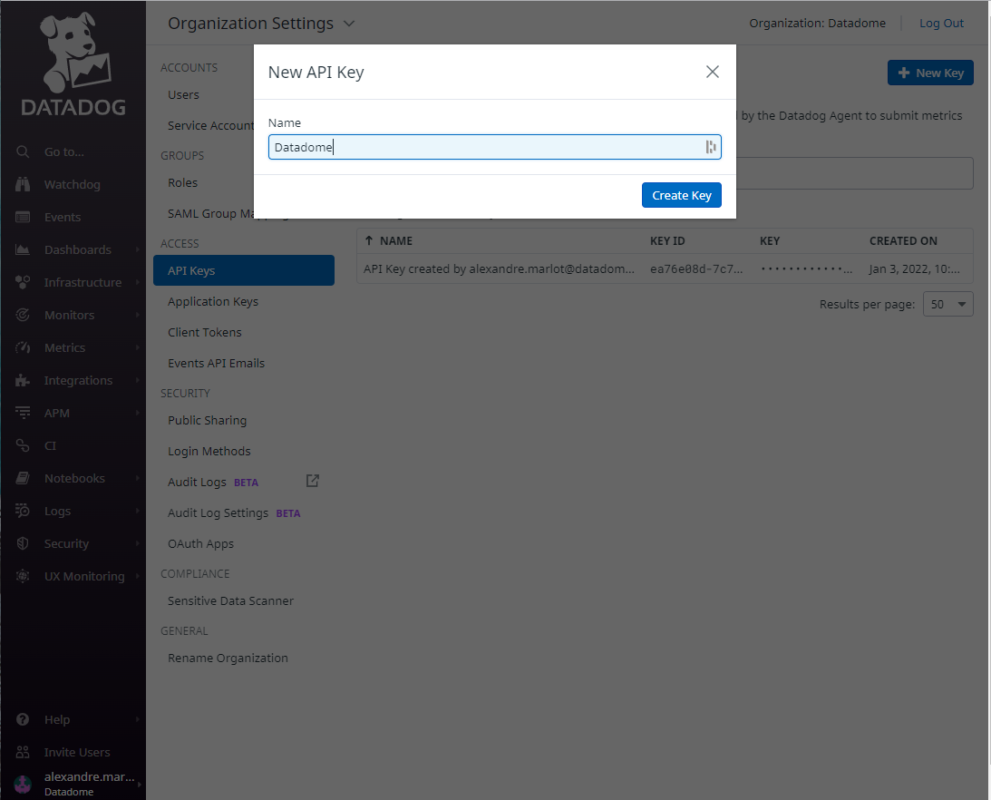
Task: Click Organization: Datadome text
Action: [817, 24]
